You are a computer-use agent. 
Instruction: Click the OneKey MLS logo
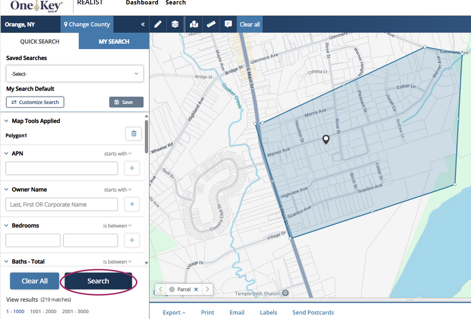[37, 5]
